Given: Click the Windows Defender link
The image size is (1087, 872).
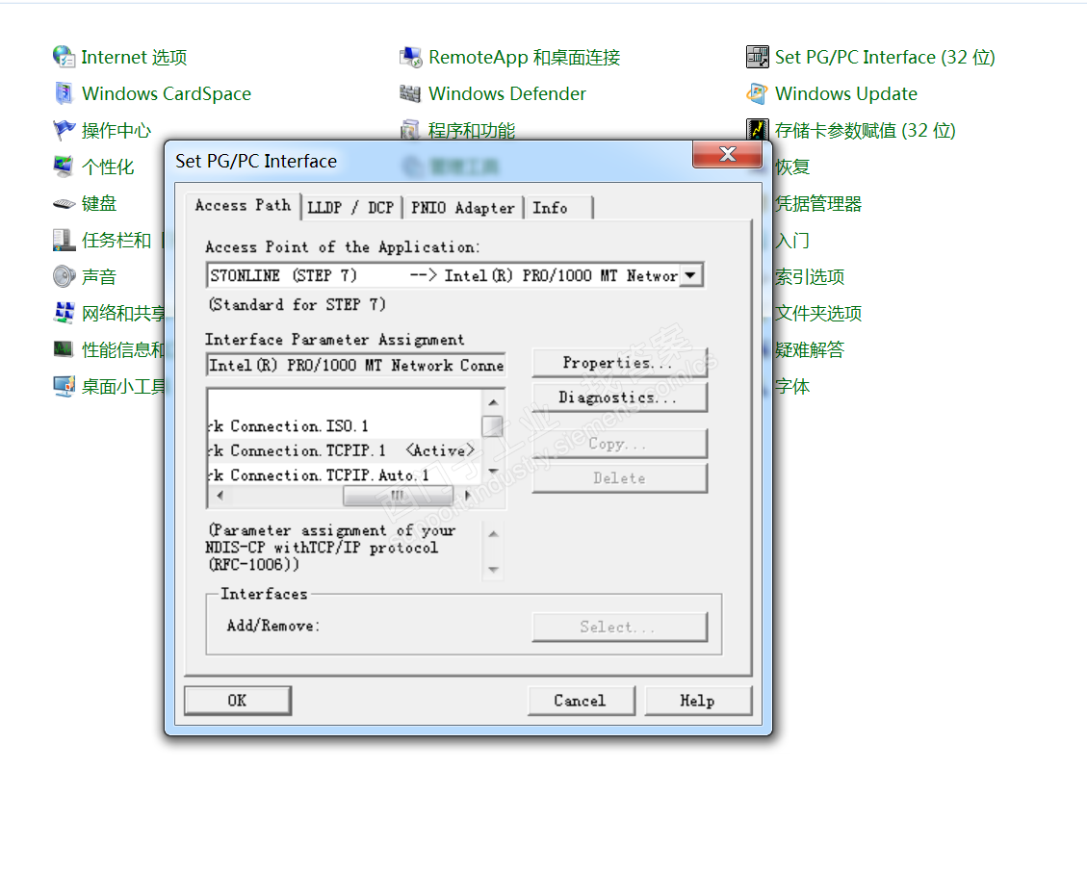Looking at the screenshot, I should click(x=506, y=93).
